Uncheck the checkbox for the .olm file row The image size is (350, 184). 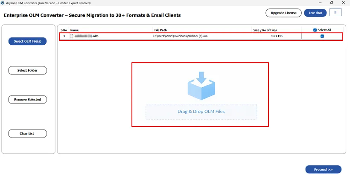(x=322, y=36)
